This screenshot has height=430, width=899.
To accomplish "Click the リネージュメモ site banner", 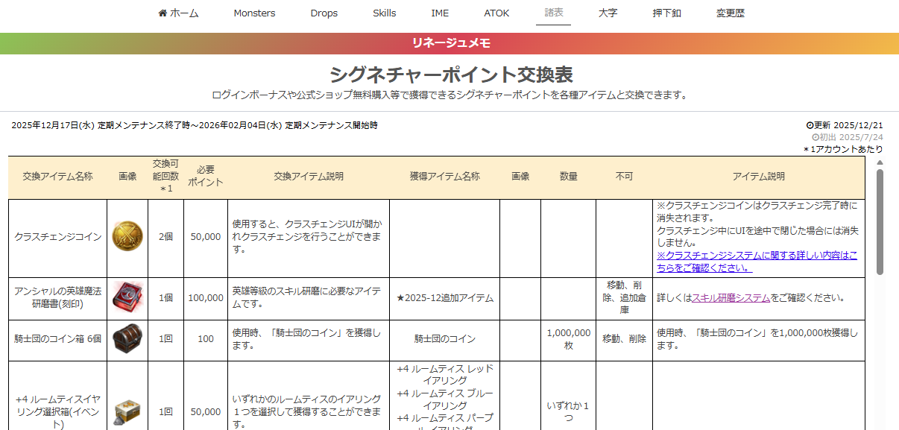I will point(449,43).
